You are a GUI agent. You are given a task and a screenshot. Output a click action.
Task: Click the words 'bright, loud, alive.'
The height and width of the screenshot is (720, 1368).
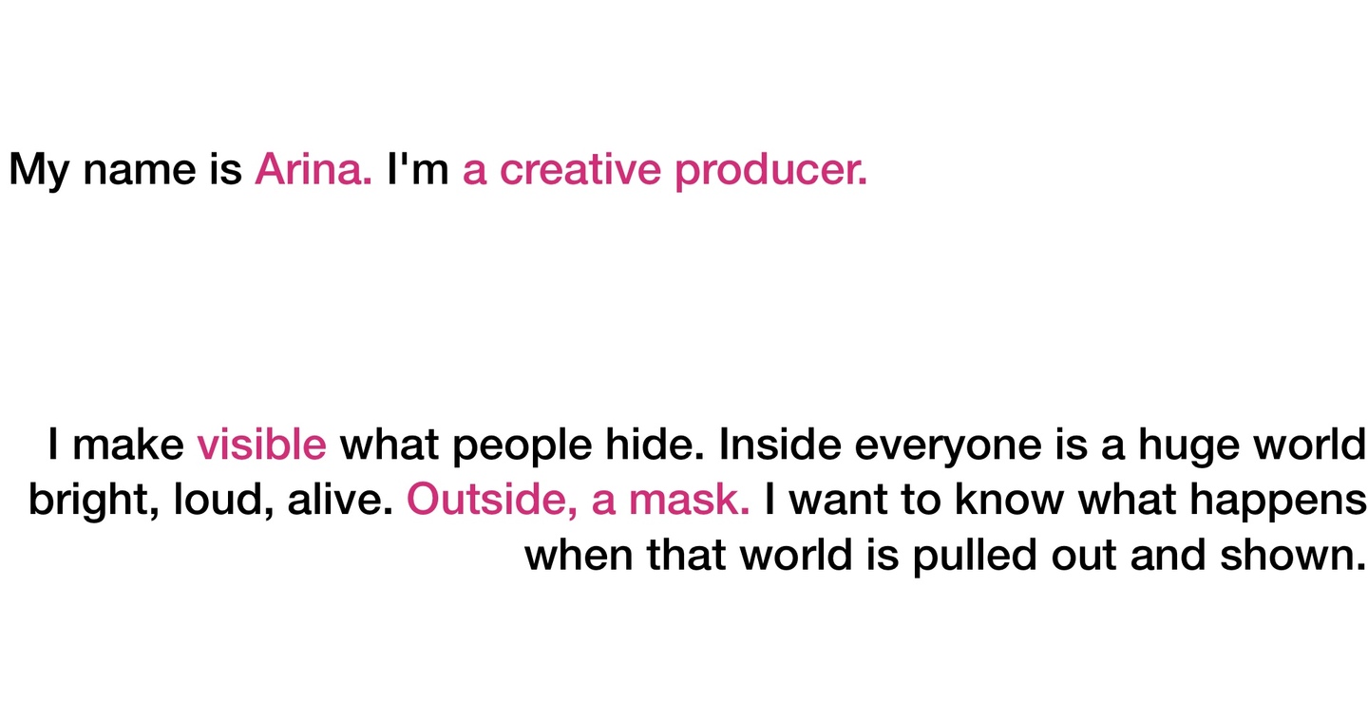pos(211,500)
